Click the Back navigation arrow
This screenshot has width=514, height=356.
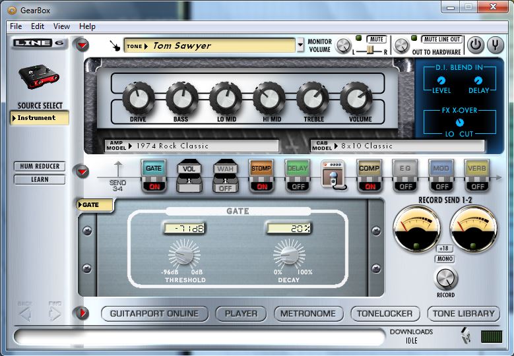click(x=25, y=314)
